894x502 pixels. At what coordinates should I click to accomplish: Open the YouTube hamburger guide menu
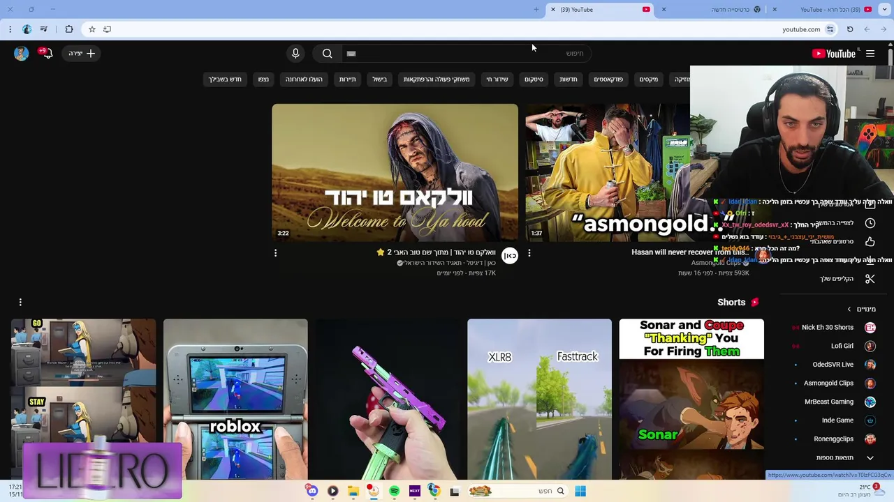870,54
